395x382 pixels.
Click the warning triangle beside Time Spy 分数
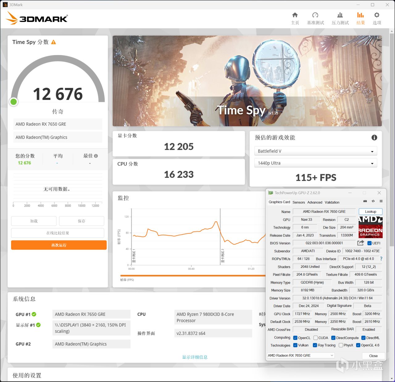click(54, 42)
